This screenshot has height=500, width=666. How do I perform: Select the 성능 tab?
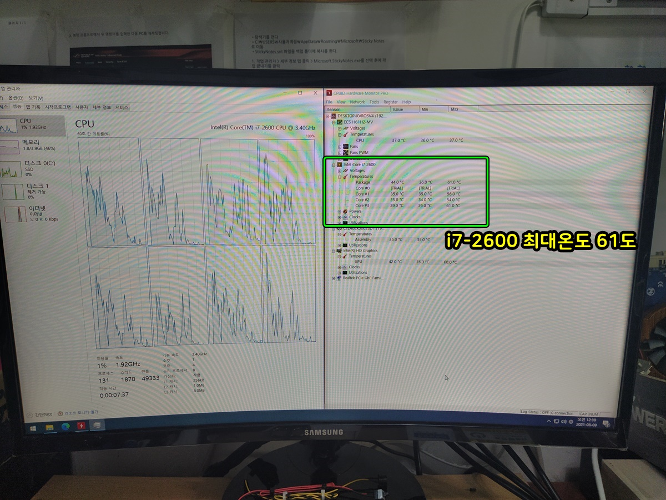[x=16, y=107]
